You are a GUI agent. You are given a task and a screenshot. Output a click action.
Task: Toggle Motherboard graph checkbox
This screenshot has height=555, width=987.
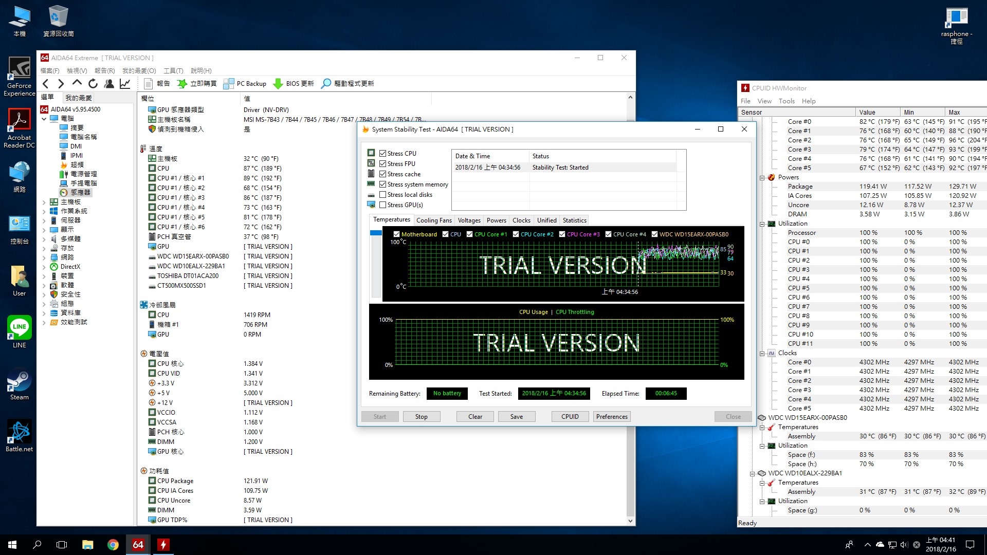pos(396,234)
